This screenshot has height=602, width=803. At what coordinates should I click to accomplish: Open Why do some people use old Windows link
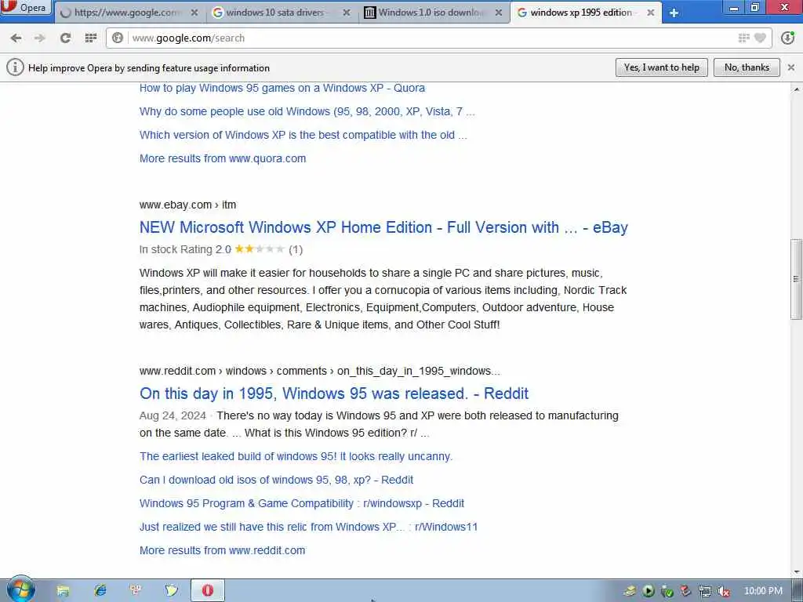307,111
